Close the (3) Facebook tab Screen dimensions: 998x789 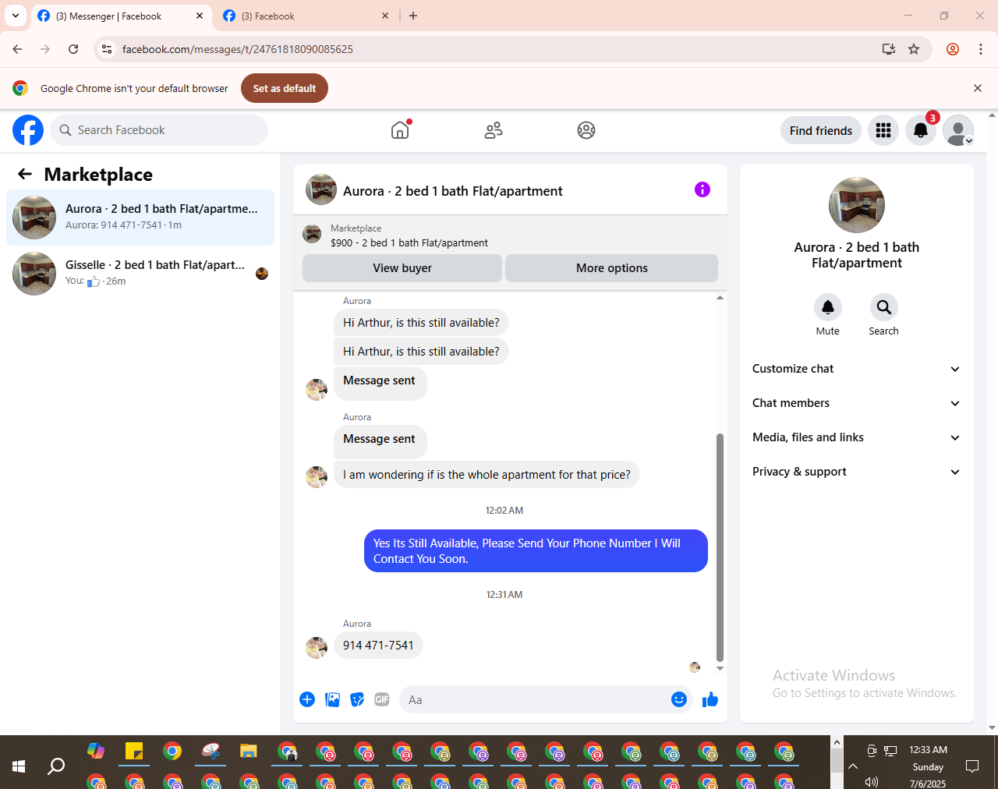tap(385, 16)
